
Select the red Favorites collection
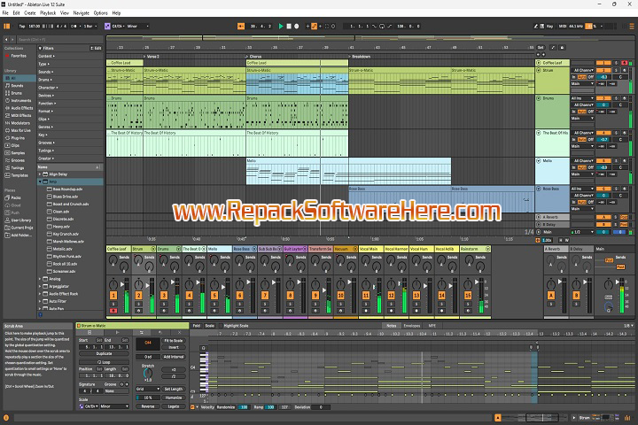click(19, 56)
